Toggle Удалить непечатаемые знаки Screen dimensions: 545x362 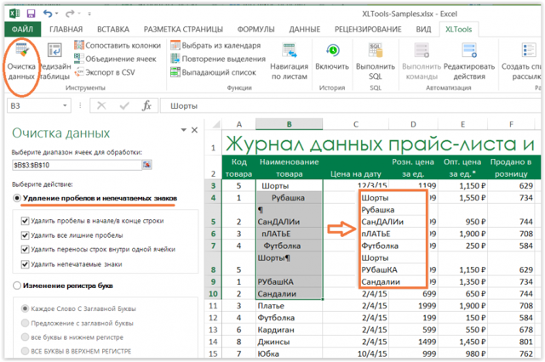click(x=25, y=264)
